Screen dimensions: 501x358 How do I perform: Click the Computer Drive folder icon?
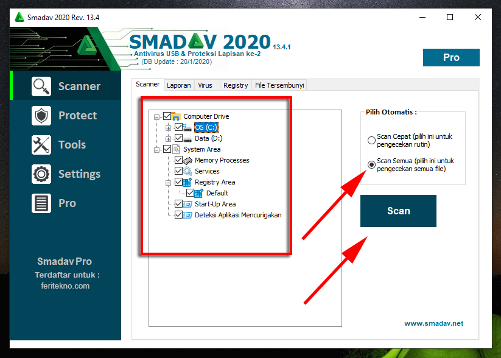click(176, 116)
